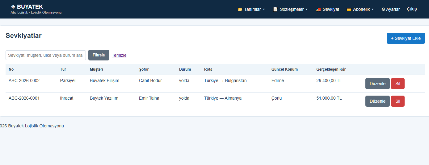Viewport: 429px width, 165px height.
Task: Select the ABC-2026-0002 cell
Action: [24, 81]
